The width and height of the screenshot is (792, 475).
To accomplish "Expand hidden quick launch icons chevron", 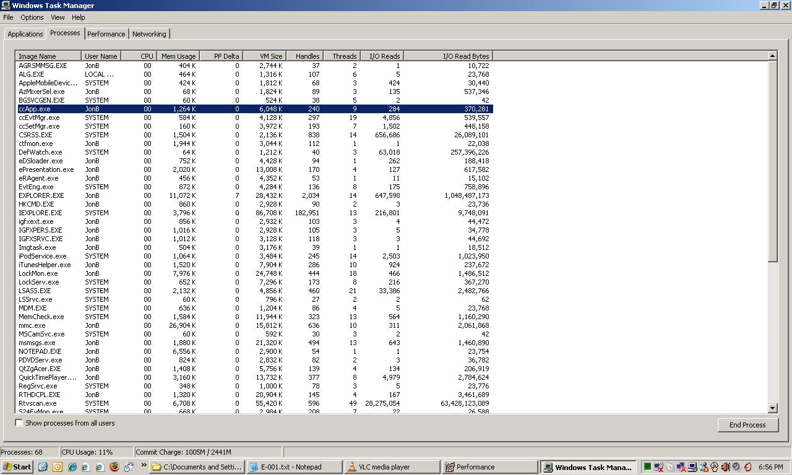I will pyautogui.click(x=144, y=465).
